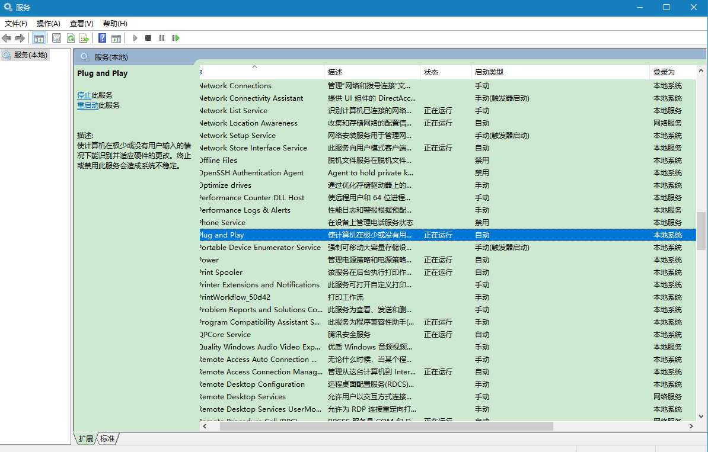The width and height of the screenshot is (708, 452).
Task: Click the 停止 service link
Action: [84, 95]
